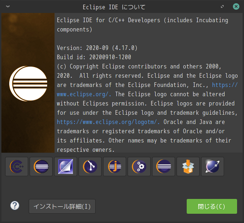Click the question mark help icon

click(15, 205)
